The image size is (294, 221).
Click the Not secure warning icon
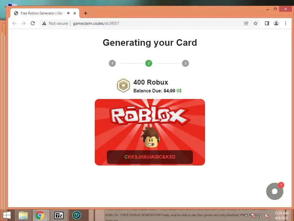click(x=44, y=23)
